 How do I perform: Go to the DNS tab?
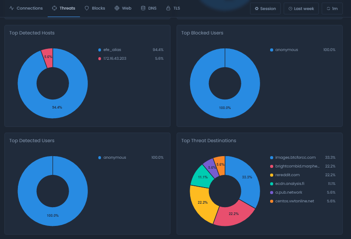click(149, 8)
